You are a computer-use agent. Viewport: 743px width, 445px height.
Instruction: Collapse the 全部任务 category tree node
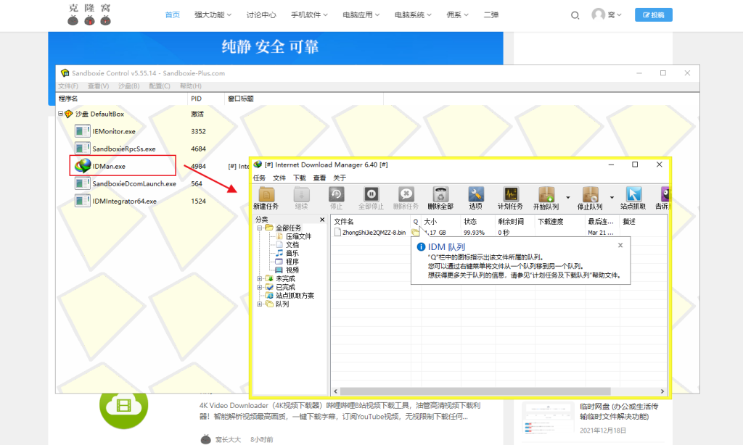coord(260,228)
